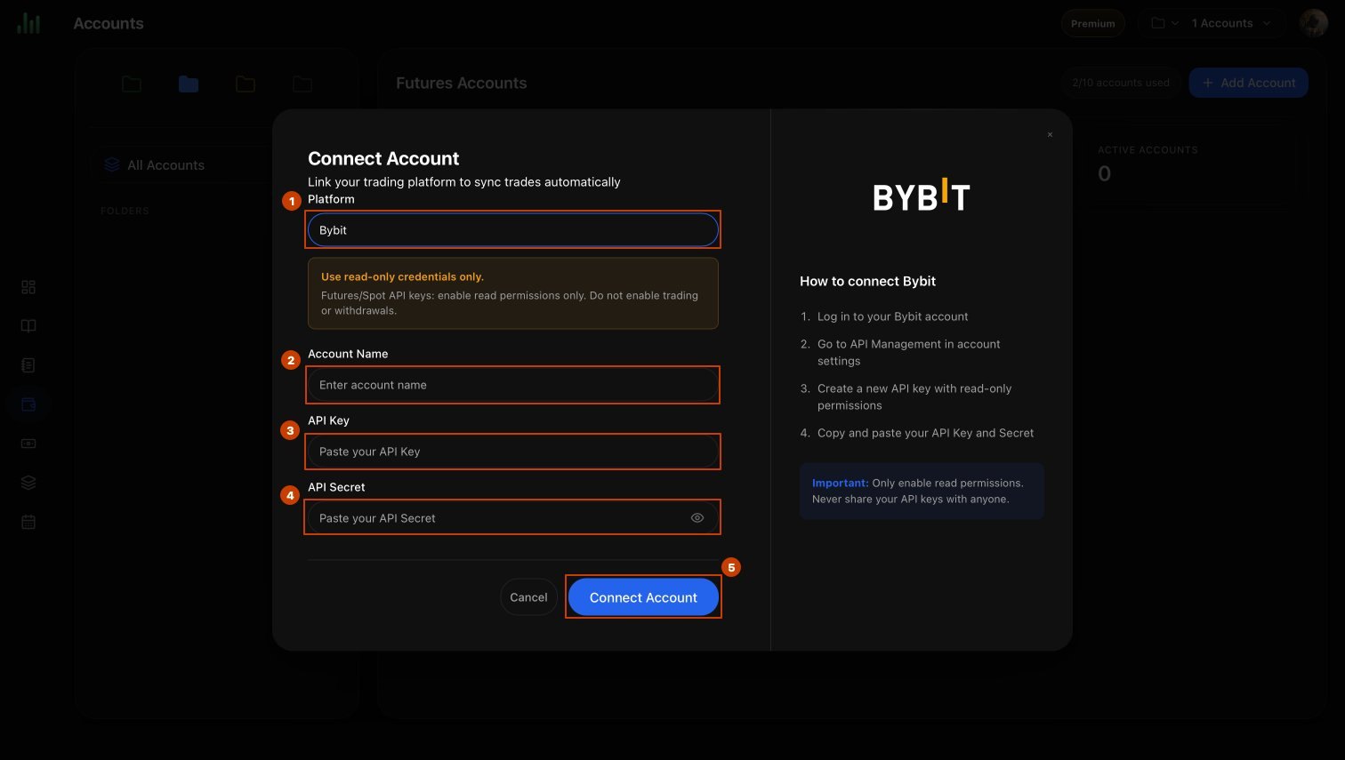
Task: Open the dashboard grid icon in sidebar
Action: 28,287
